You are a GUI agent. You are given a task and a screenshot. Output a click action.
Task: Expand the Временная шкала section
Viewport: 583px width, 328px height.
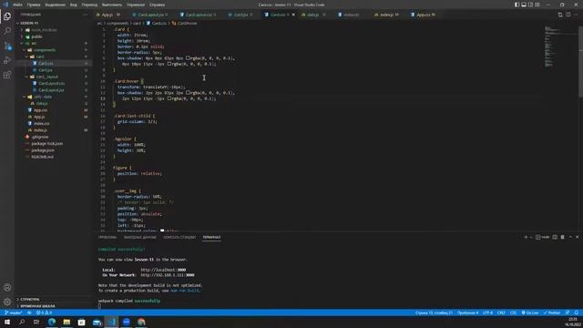(37, 306)
